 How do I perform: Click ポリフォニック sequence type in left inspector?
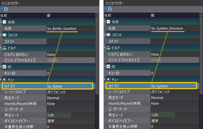click(71, 92)
